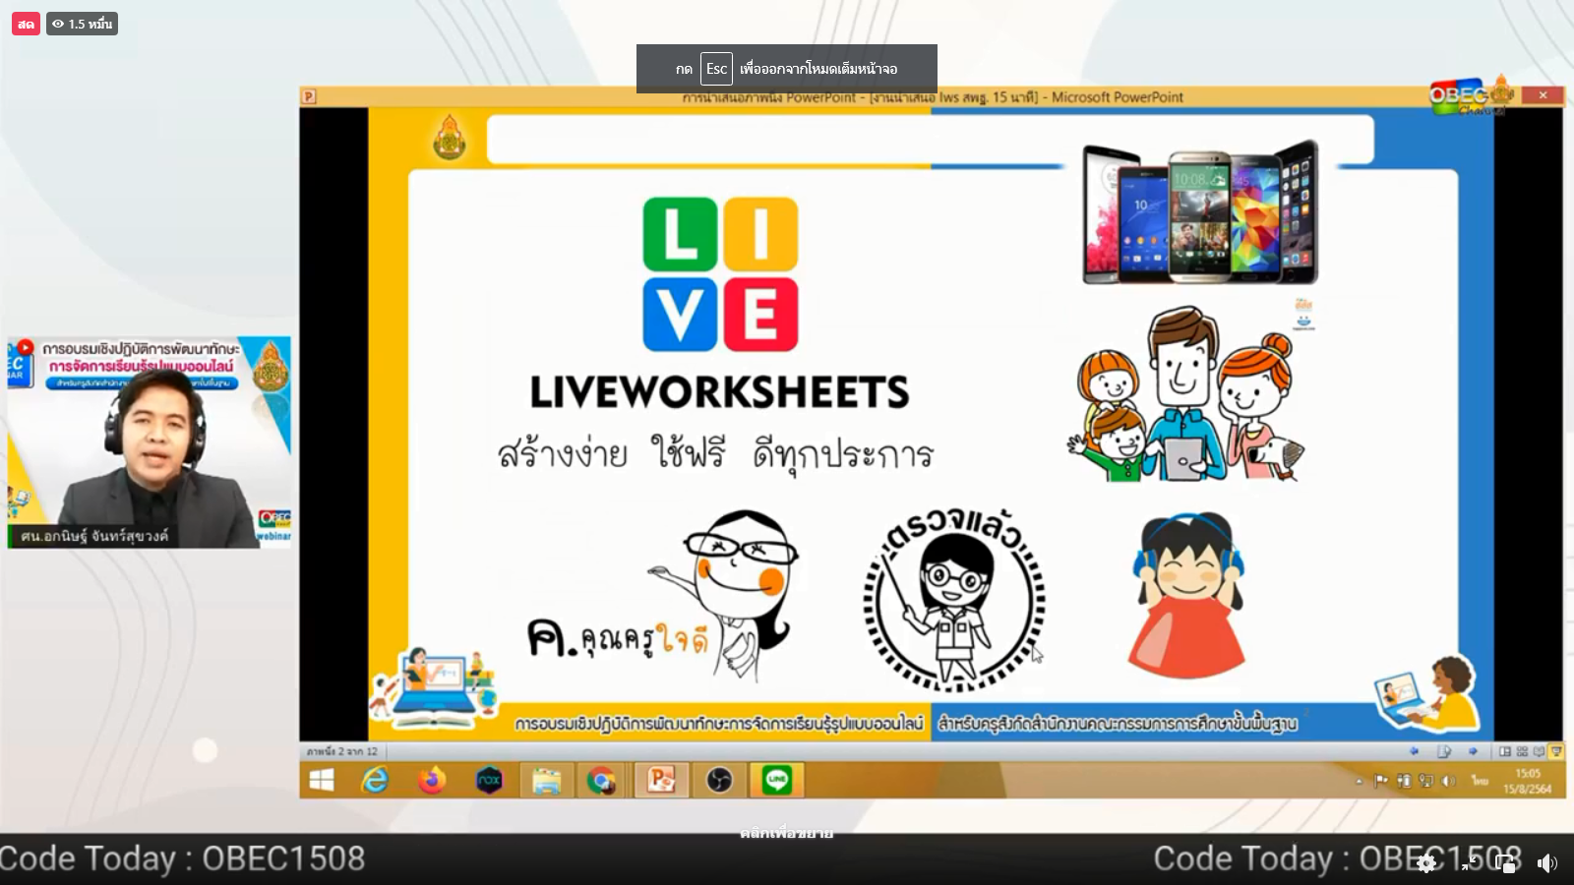Viewport: 1574px width, 885px height.
Task: Click the power plug tray icon
Action: click(1404, 781)
